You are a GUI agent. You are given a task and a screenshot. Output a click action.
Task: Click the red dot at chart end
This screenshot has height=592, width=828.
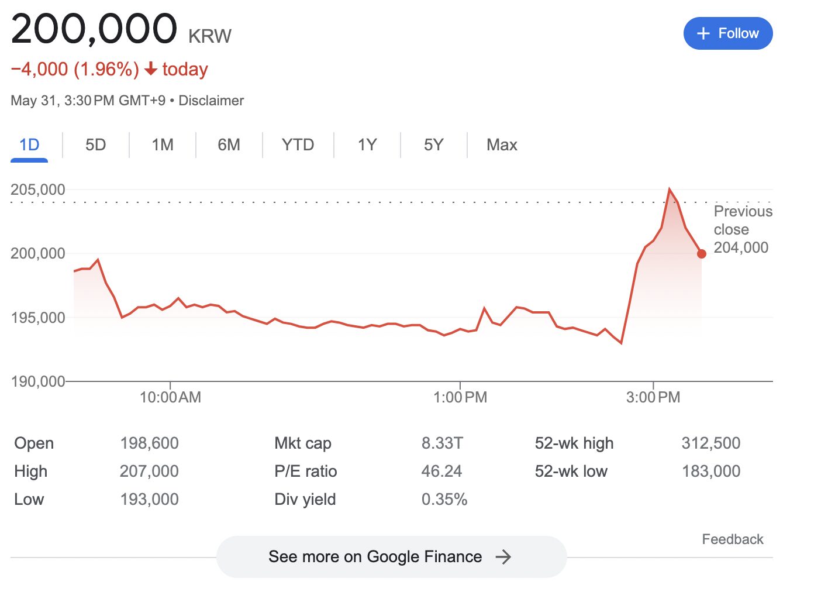702,254
